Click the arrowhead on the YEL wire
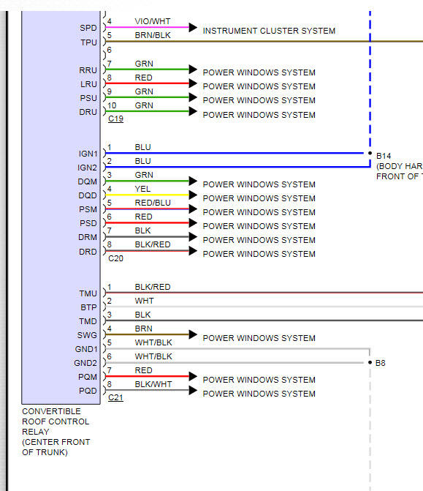This screenshot has width=423, height=491. tap(193, 195)
